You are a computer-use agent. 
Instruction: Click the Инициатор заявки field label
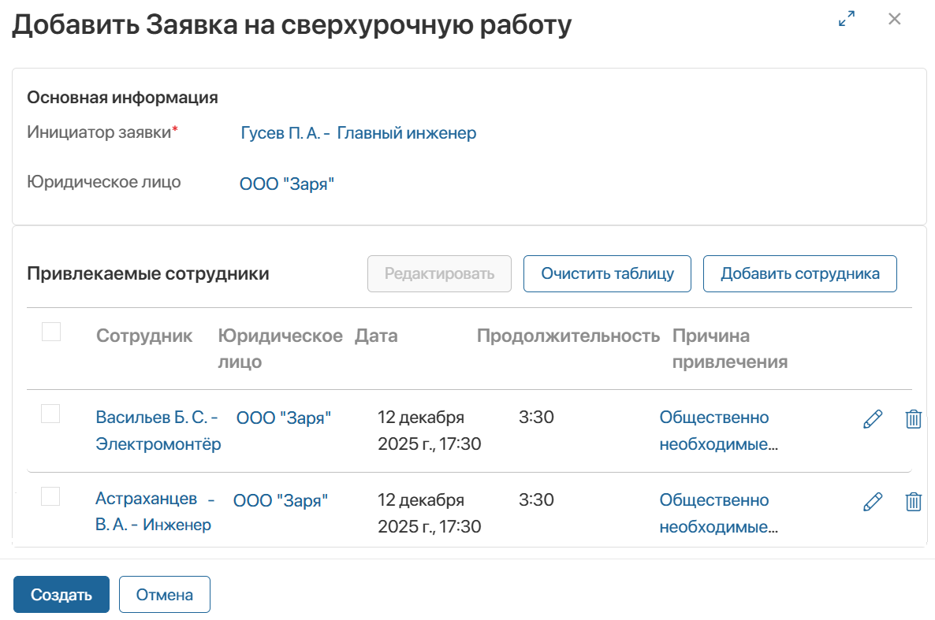tap(102, 132)
